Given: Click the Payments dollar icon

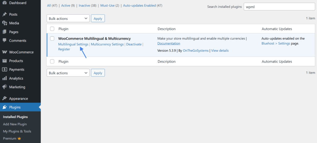Looking at the screenshot, I should [x=4, y=69].
